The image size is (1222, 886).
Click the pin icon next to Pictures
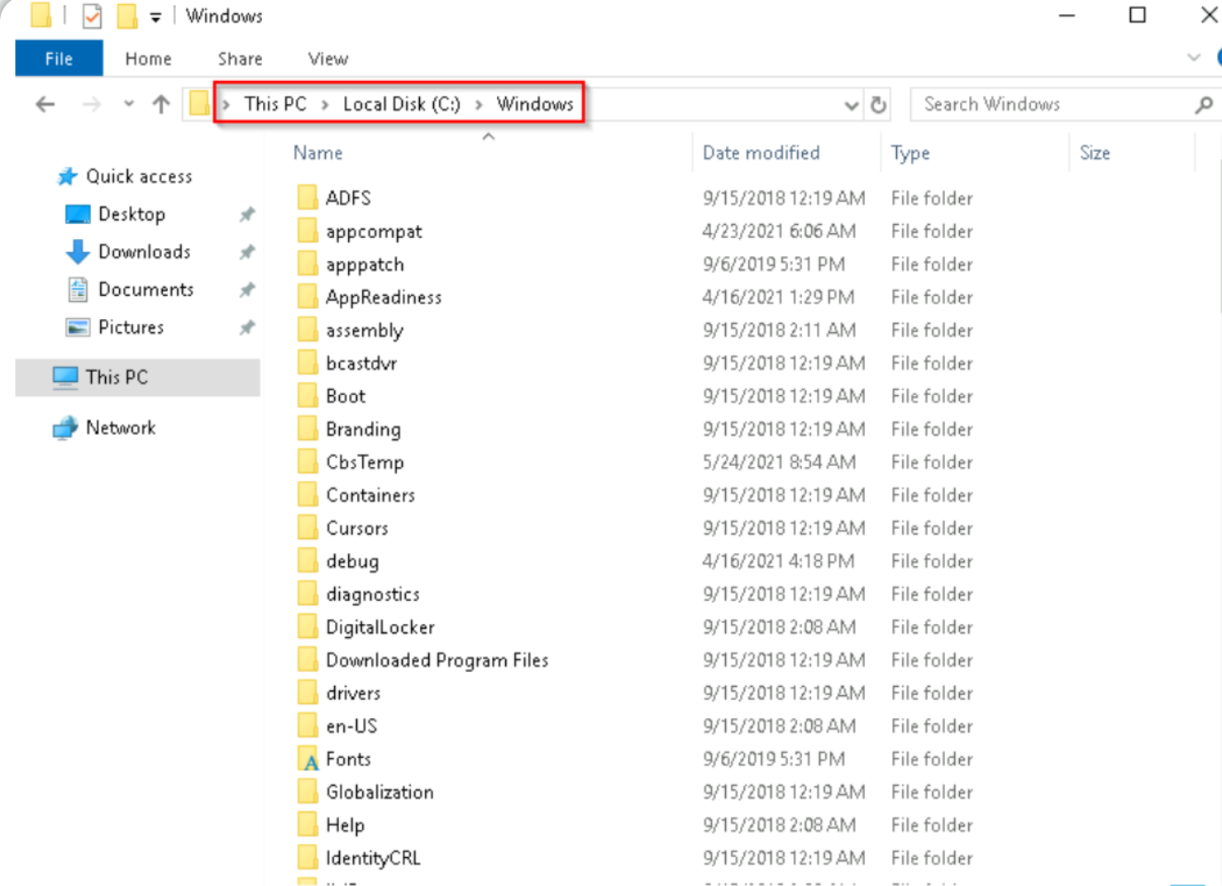coord(246,328)
